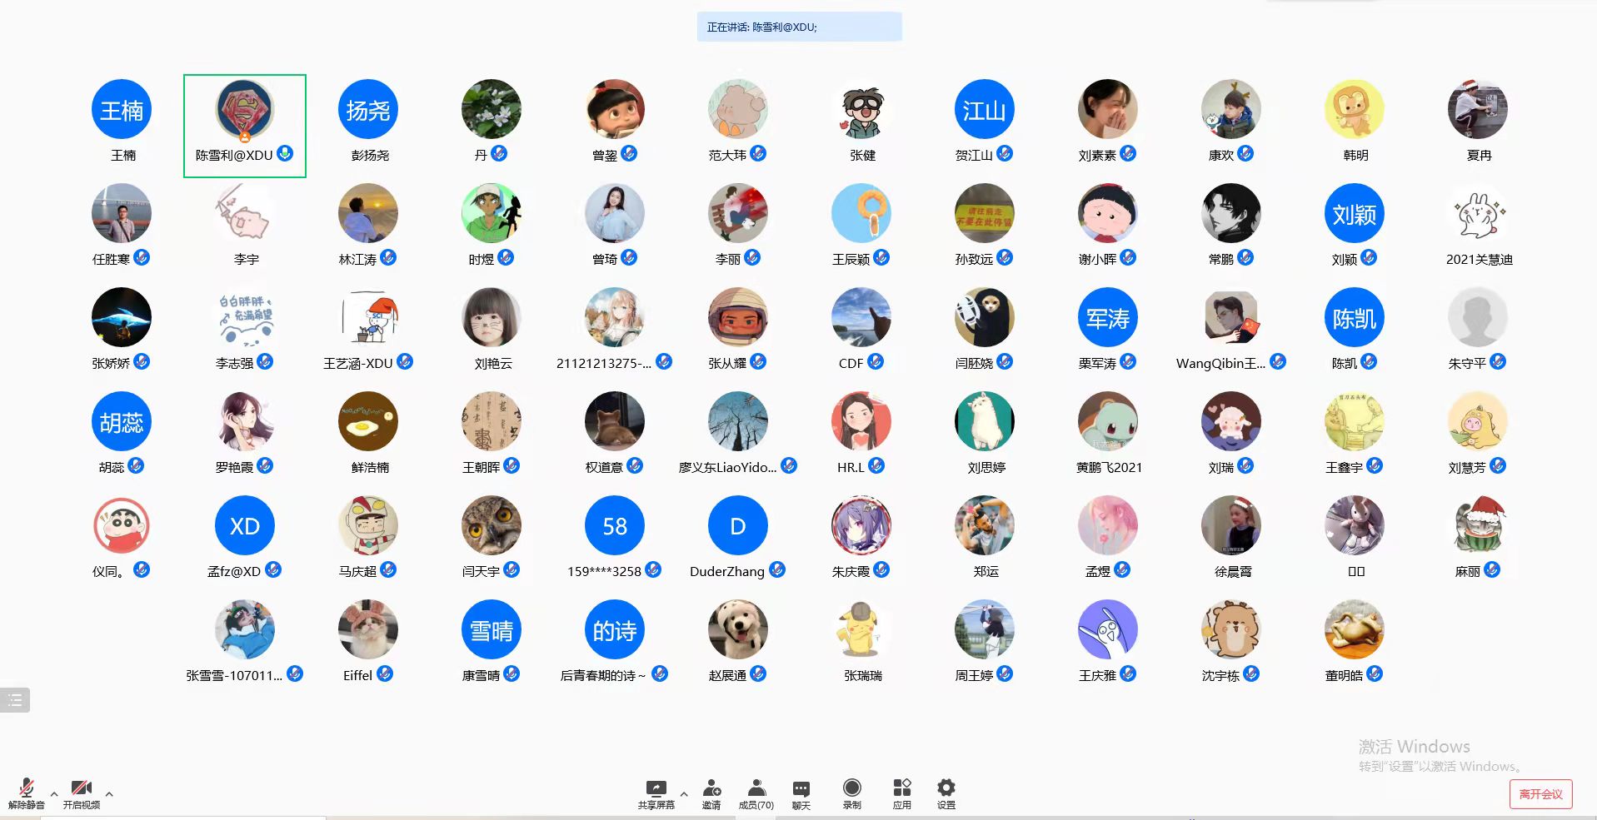Viewport: 1597px width, 820px height.
Task: Click the invite (邀请) icon
Action: tap(711, 792)
